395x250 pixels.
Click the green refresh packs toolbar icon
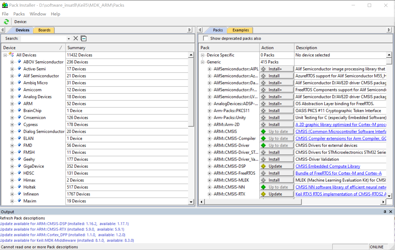click(x=6, y=22)
